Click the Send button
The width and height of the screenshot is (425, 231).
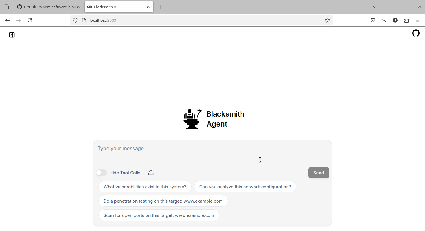[318, 173]
